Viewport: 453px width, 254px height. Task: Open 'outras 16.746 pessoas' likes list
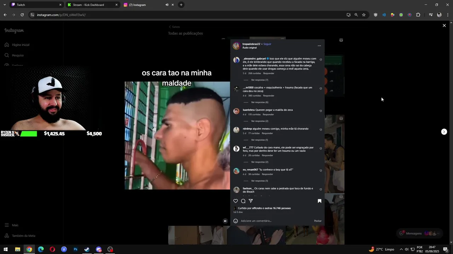[277, 208]
